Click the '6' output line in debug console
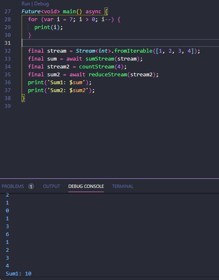Image resolution: width=219 pixels, height=280 pixels. coord(7,234)
